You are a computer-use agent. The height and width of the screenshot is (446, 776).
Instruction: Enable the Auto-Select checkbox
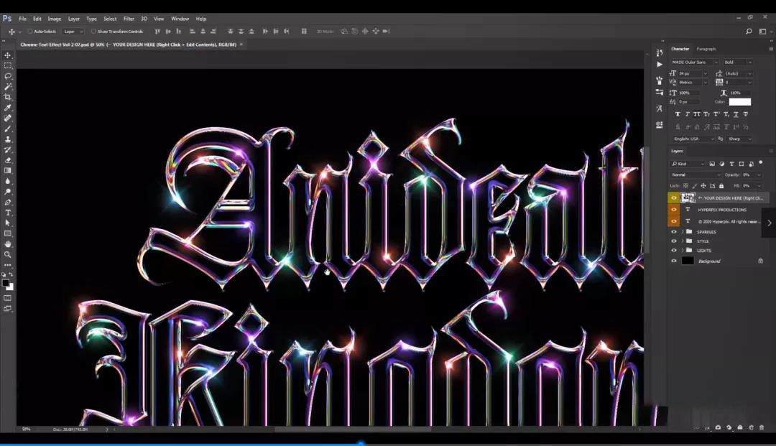click(30, 32)
